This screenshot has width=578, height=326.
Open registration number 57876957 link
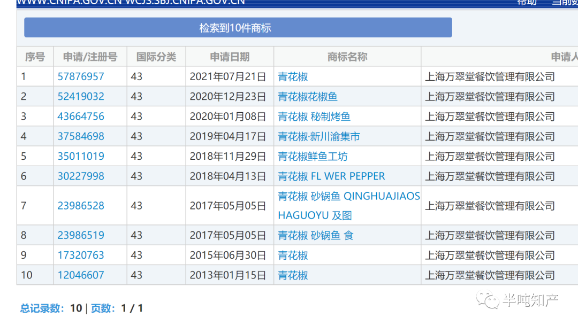pos(81,77)
